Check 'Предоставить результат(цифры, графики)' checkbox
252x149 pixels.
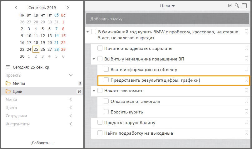click(x=106, y=80)
